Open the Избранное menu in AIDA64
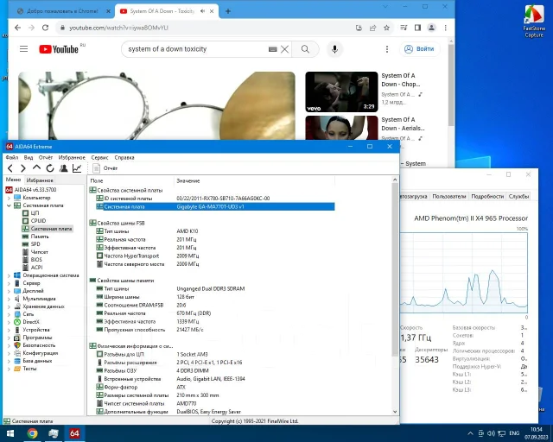 tap(72, 158)
